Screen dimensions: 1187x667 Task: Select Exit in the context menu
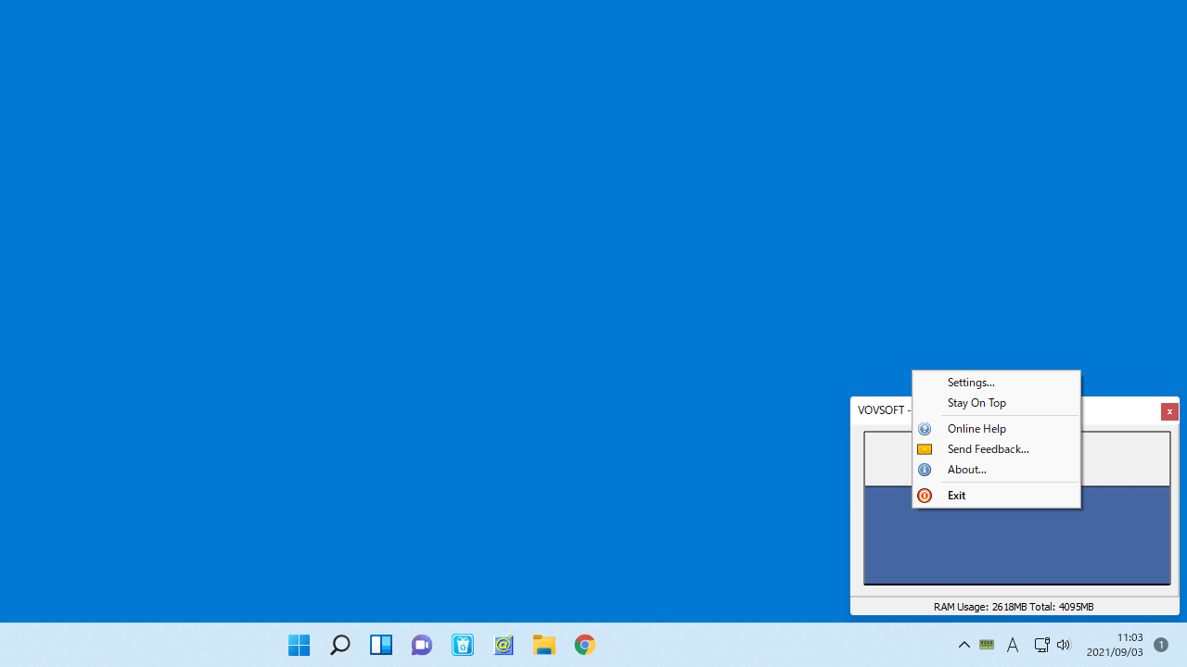pos(996,496)
